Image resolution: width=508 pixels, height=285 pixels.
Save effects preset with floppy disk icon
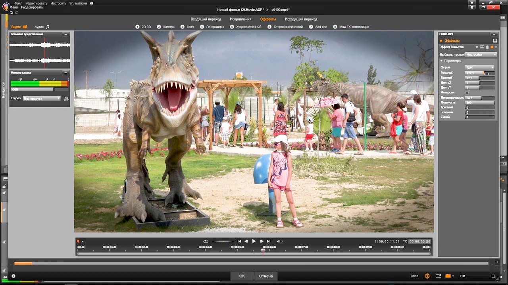click(495, 41)
